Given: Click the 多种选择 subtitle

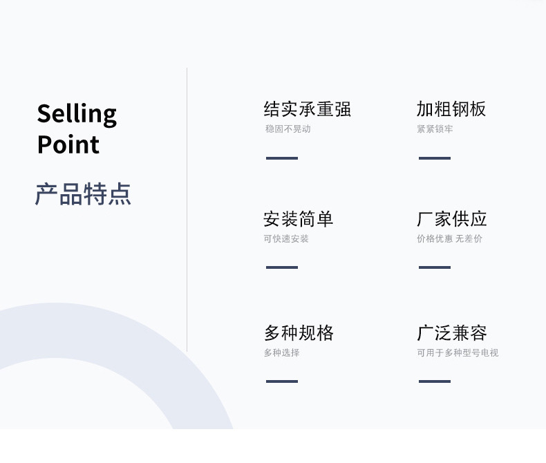Looking at the screenshot, I should coord(281,352).
